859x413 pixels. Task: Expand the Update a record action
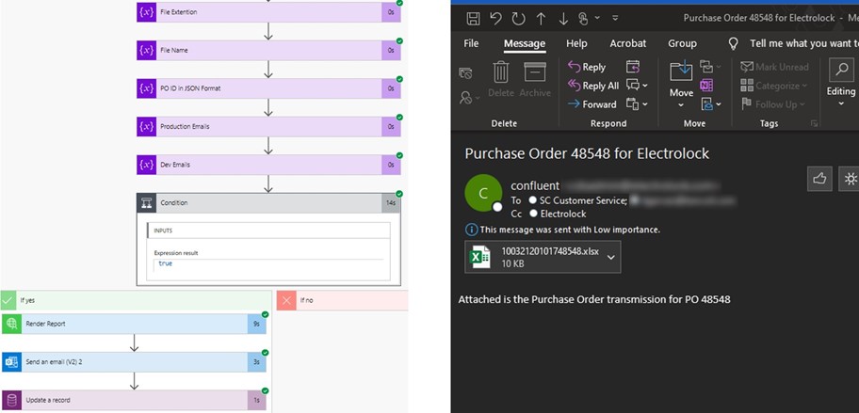(134, 401)
